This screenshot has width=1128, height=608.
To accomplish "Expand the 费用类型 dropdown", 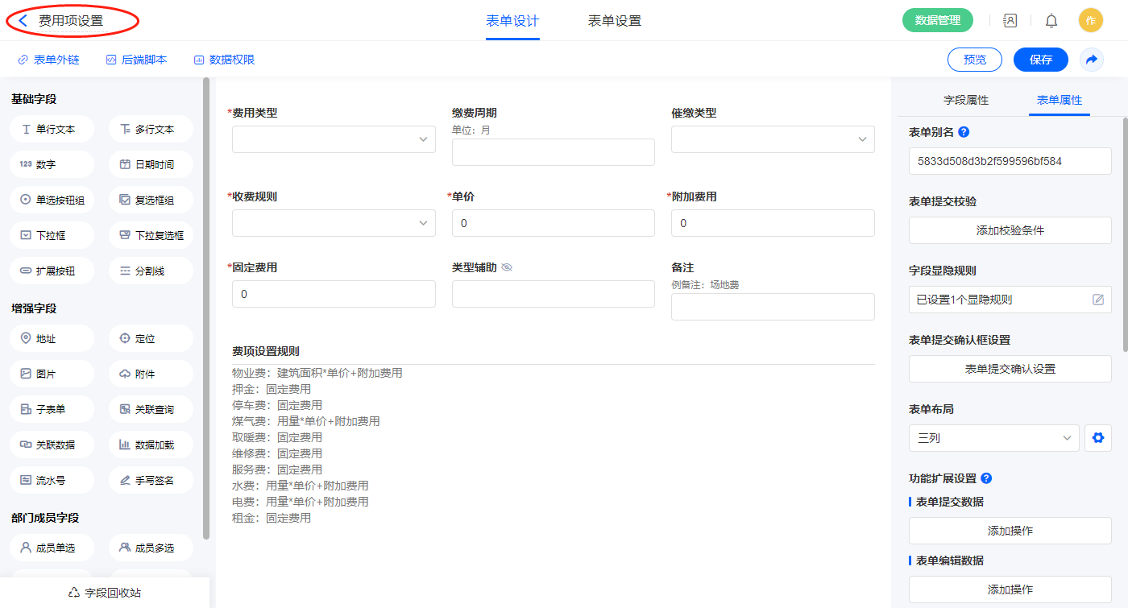I will click(x=334, y=139).
